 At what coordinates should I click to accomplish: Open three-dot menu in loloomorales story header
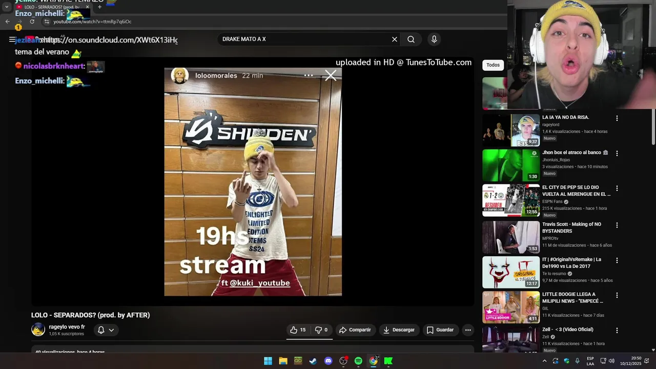tap(309, 75)
